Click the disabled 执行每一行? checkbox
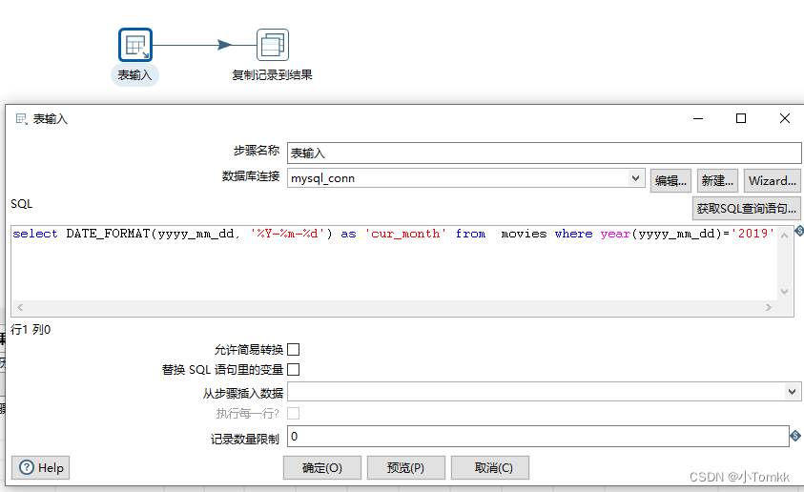Screen dimensions: 804x492 tap(294, 413)
